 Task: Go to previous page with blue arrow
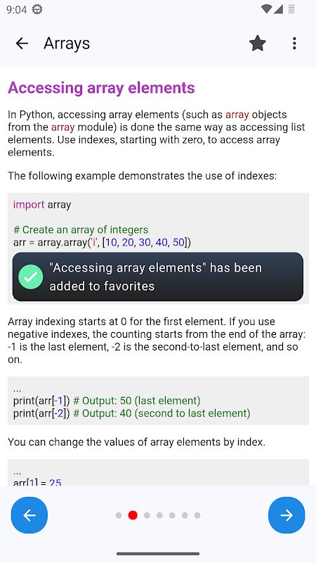[x=29, y=515]
